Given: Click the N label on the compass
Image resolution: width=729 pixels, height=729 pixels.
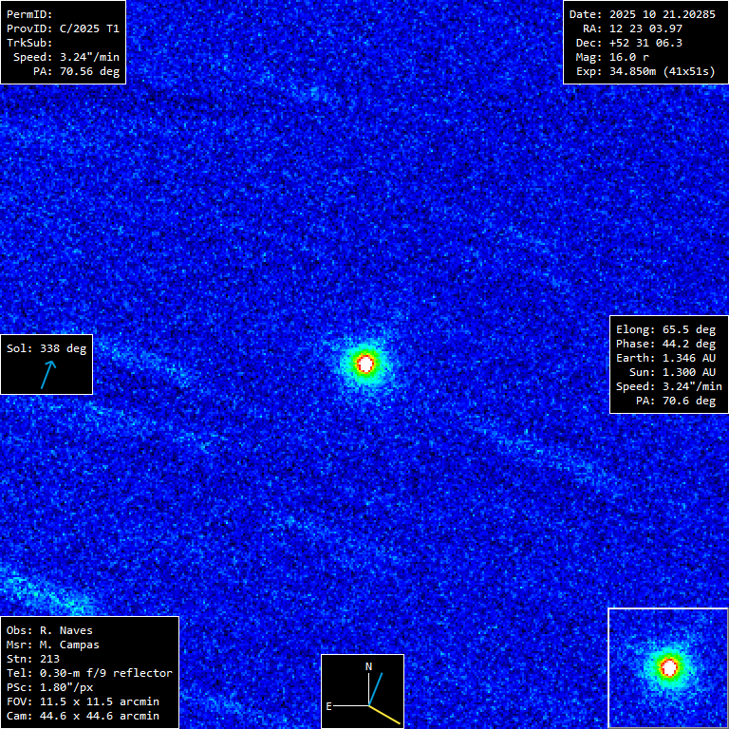Looking at the screenshot, I should pos(369,666).
